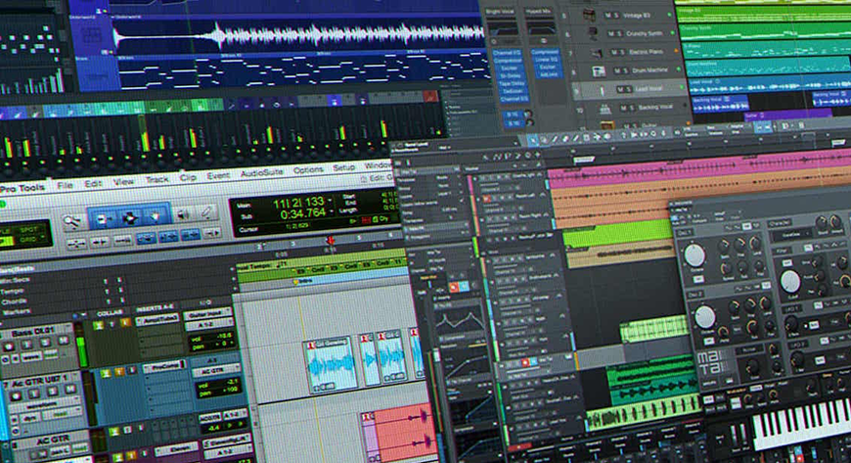
Task: Open the Pro Tools Edit menu
Action: (93, 184)
